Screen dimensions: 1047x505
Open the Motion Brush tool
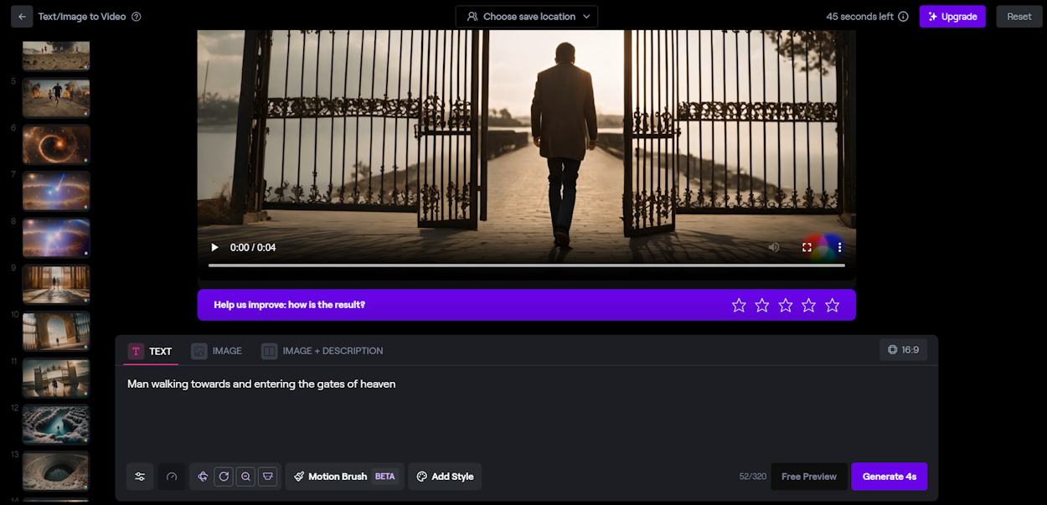(344, 477)
